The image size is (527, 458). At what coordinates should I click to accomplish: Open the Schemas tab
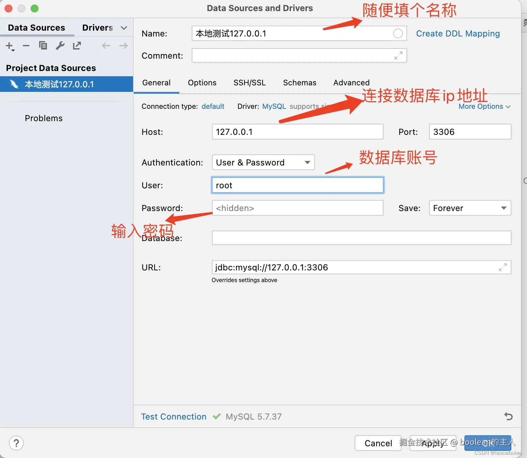click(x=300, y=83)
